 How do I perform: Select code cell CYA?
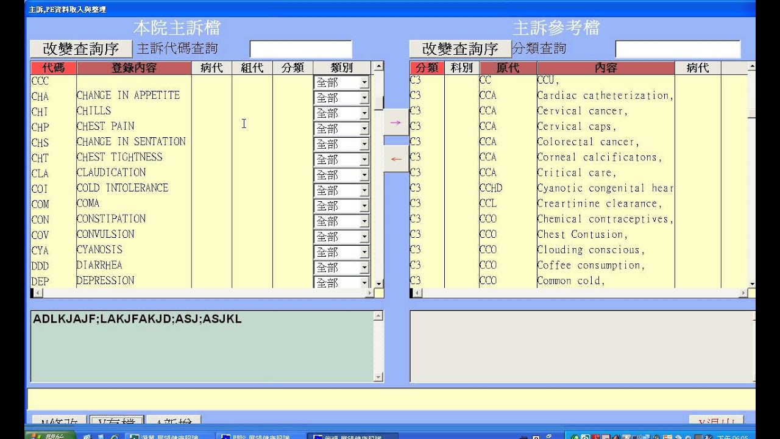point(40,250)
